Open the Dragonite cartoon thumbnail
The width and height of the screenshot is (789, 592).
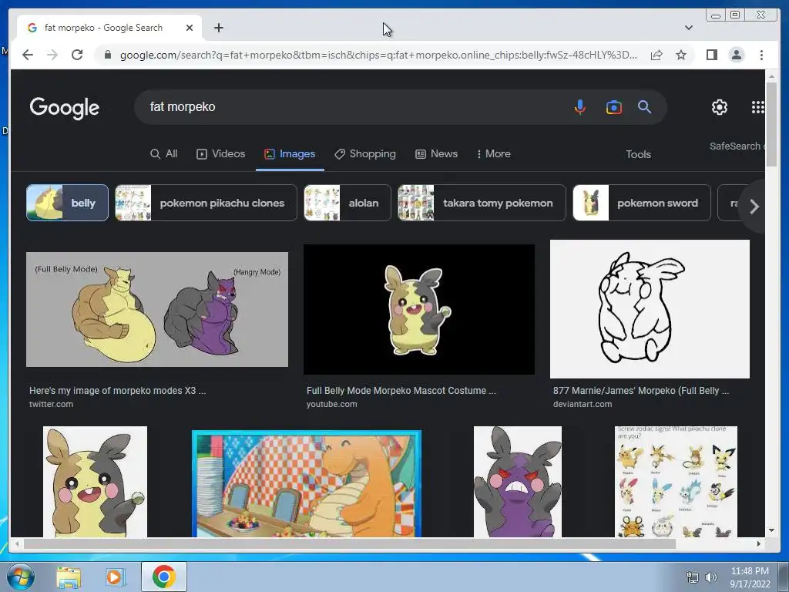307,483
